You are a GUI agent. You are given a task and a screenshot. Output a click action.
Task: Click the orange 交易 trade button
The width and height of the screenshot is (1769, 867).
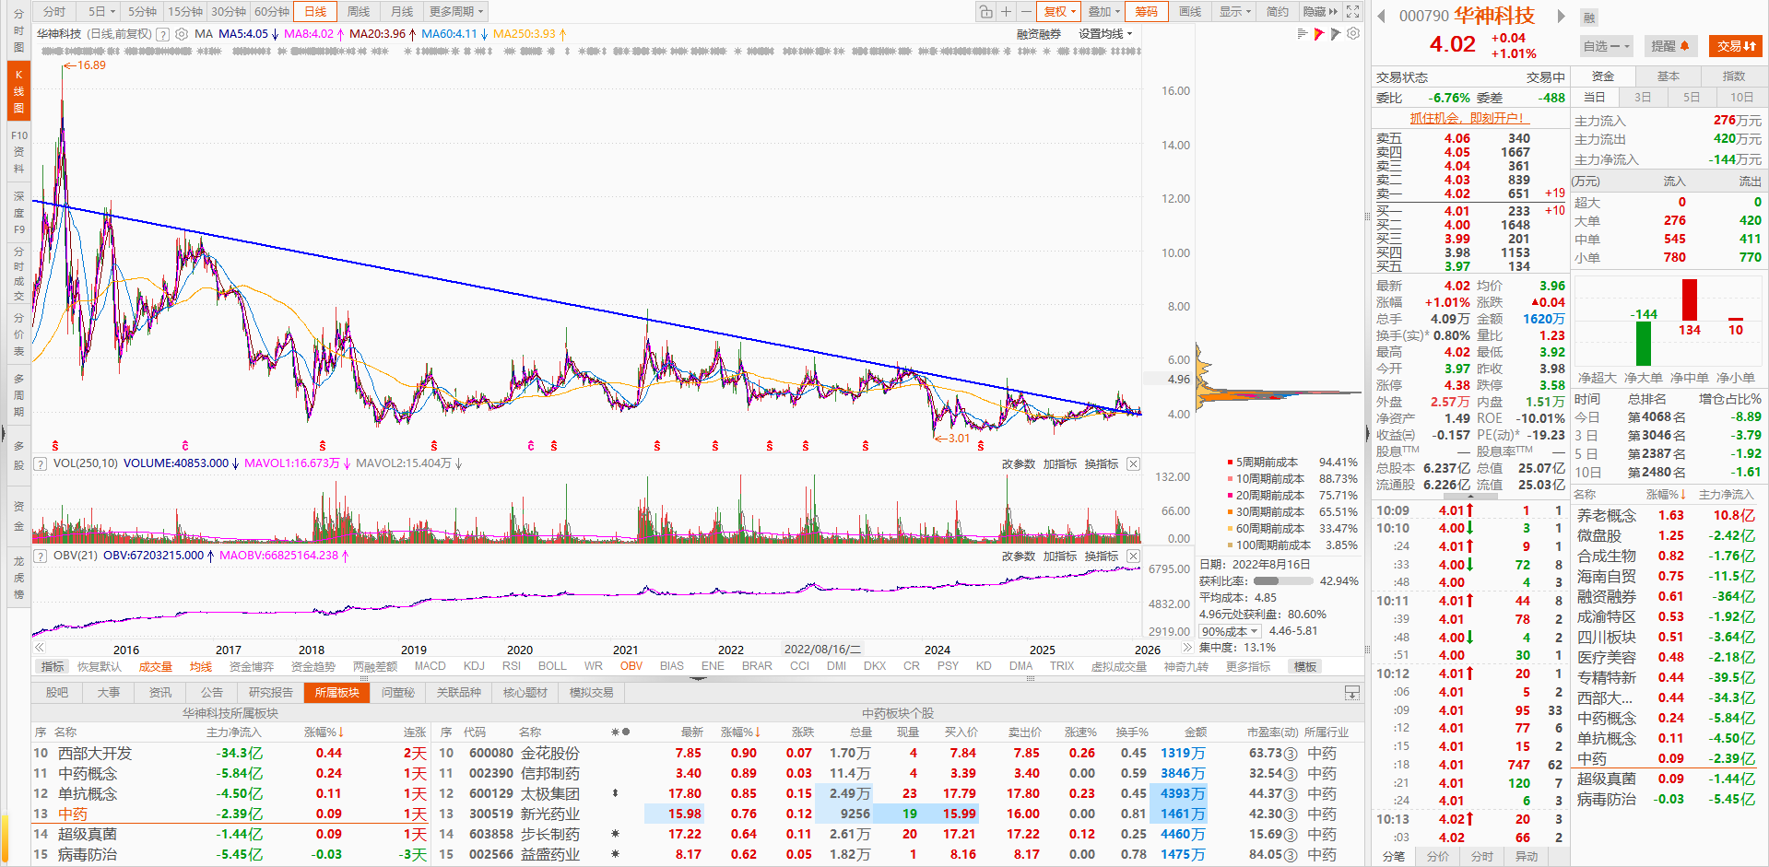tap(1737, 46)
